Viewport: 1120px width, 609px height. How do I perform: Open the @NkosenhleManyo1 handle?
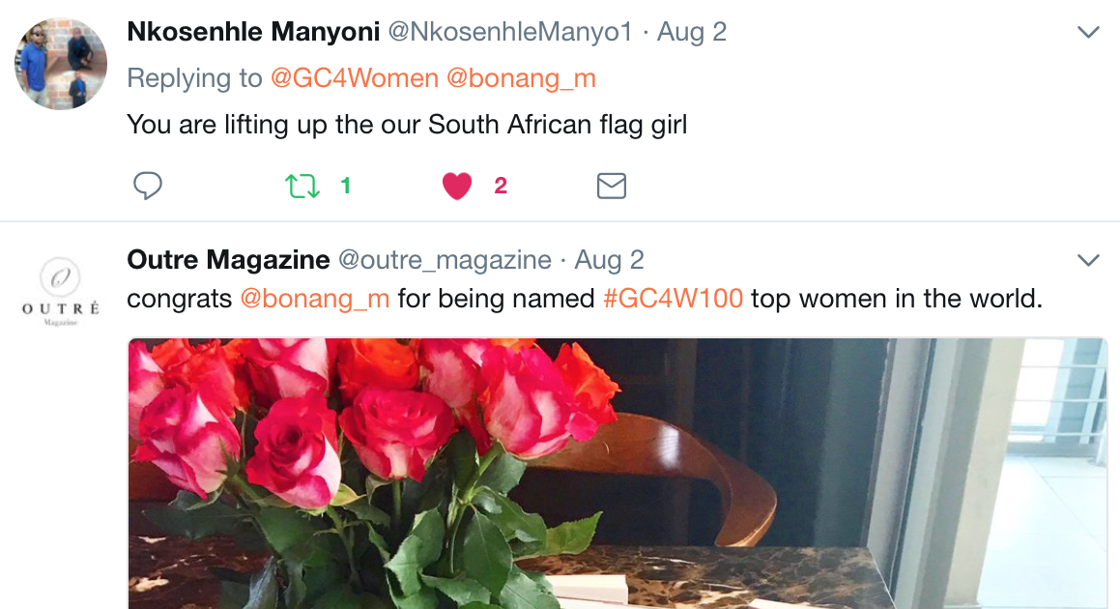(509, 32)
